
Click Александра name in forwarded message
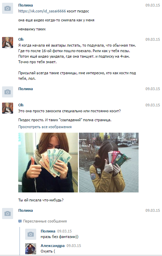53,246
